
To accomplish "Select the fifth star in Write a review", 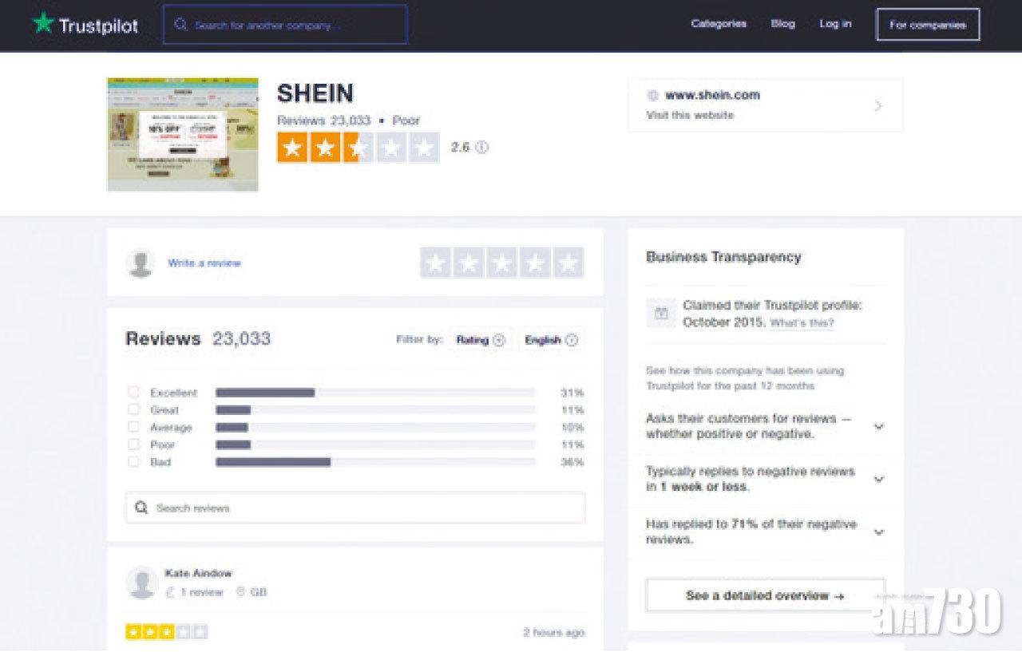I will 568,263.
